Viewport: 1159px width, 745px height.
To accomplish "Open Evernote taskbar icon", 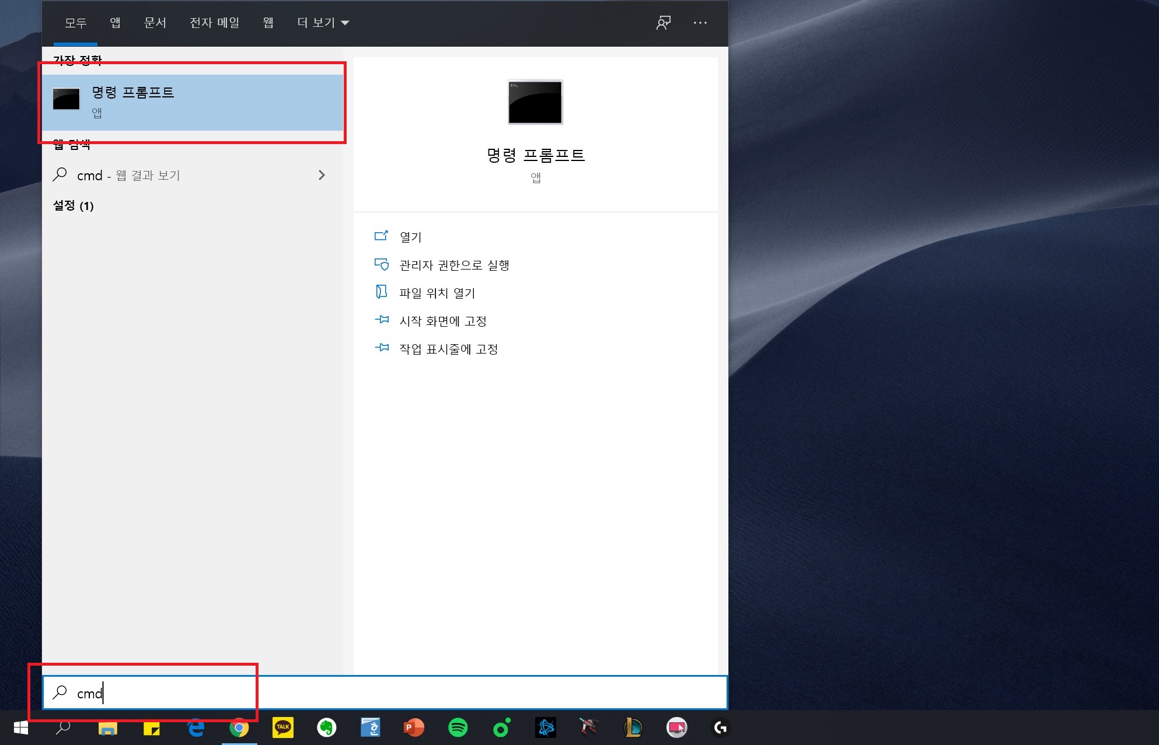I will (x=326, y=727).
